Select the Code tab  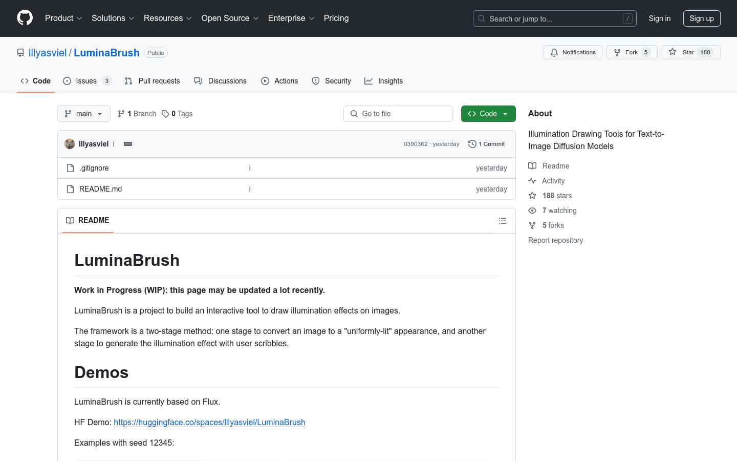click(x=36, y=81)
